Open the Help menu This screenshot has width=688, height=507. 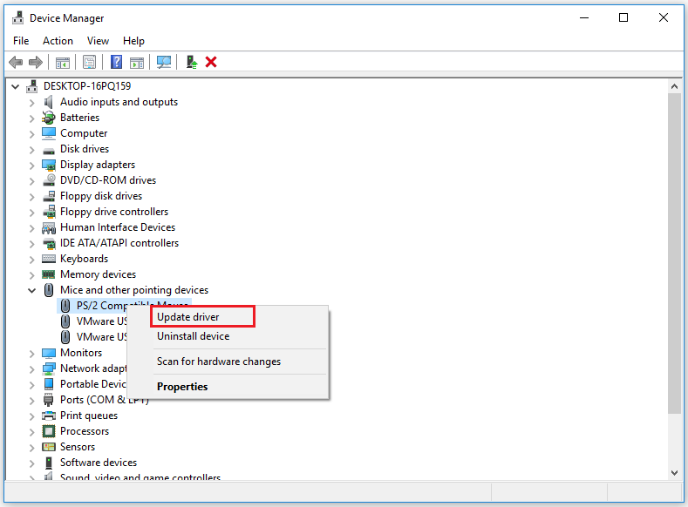coord(133,41)
